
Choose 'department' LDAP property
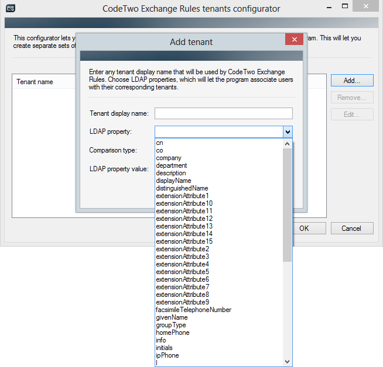[219, 165]
